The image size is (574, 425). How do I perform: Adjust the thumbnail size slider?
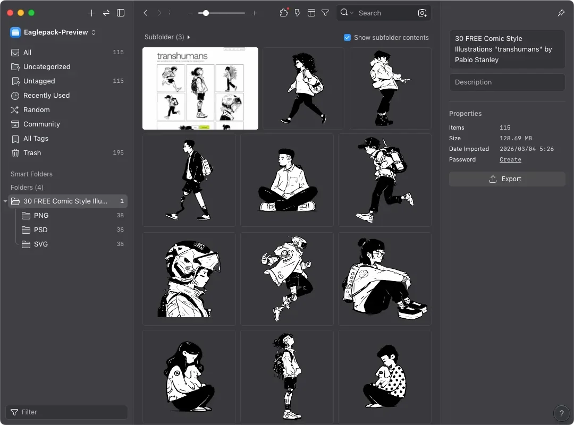point(206,13)
